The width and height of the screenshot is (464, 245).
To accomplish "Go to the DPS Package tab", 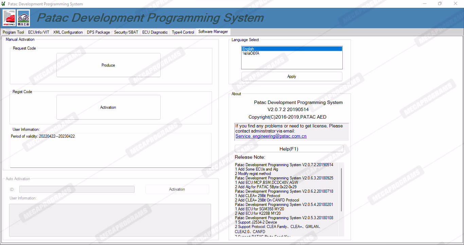I will pyautogui.click(x=98, y=32).
